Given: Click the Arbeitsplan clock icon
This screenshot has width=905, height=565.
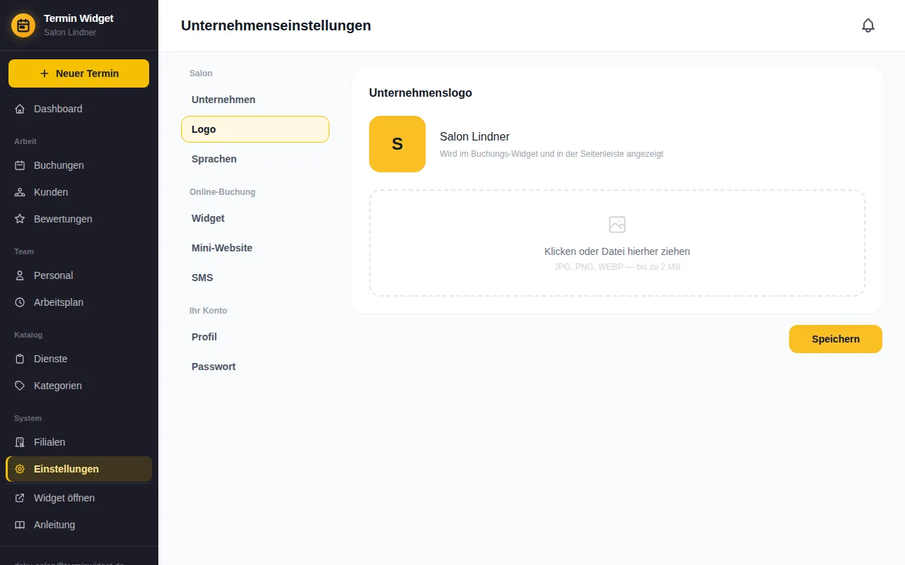Looking at the screenshot, I should [x=20, y=302].
